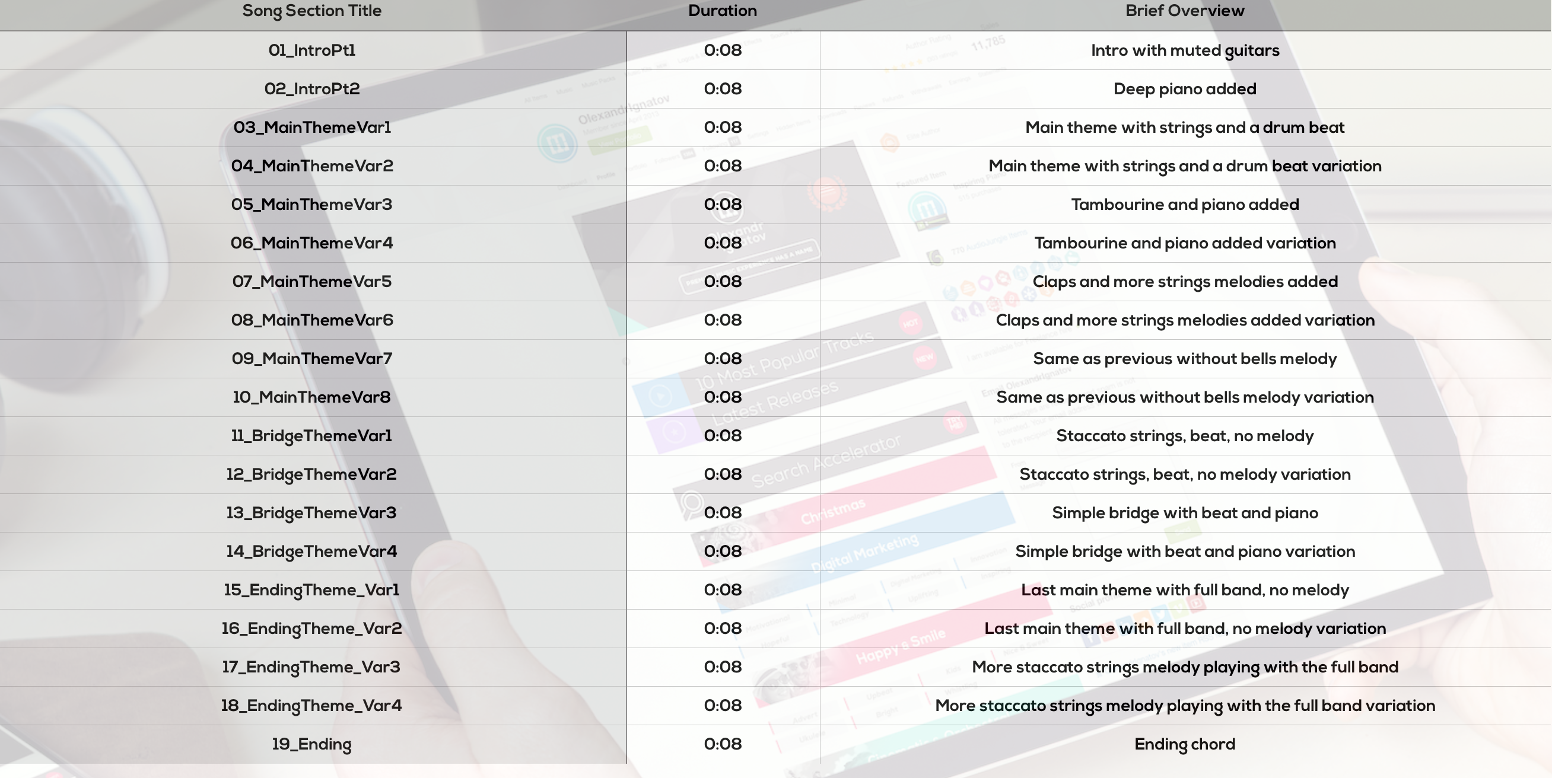
Task: Select the 08_MainThemeVar6 row title
Action: (x=311, y=320)
